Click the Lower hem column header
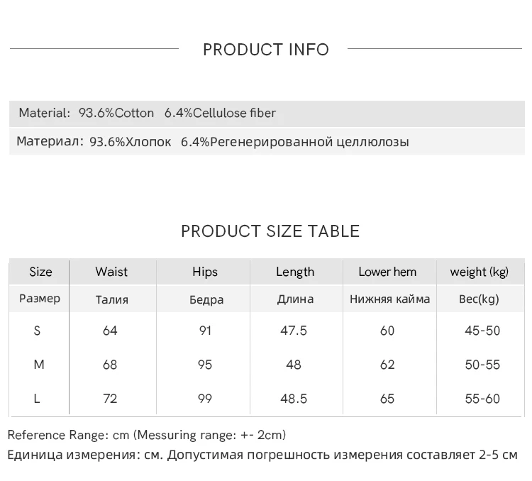The height and width of the screenshot is (481, 532). click(387, 272)
